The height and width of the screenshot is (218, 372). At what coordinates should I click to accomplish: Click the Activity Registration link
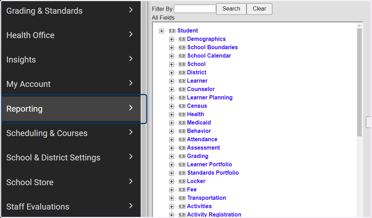tap(214, 215)
